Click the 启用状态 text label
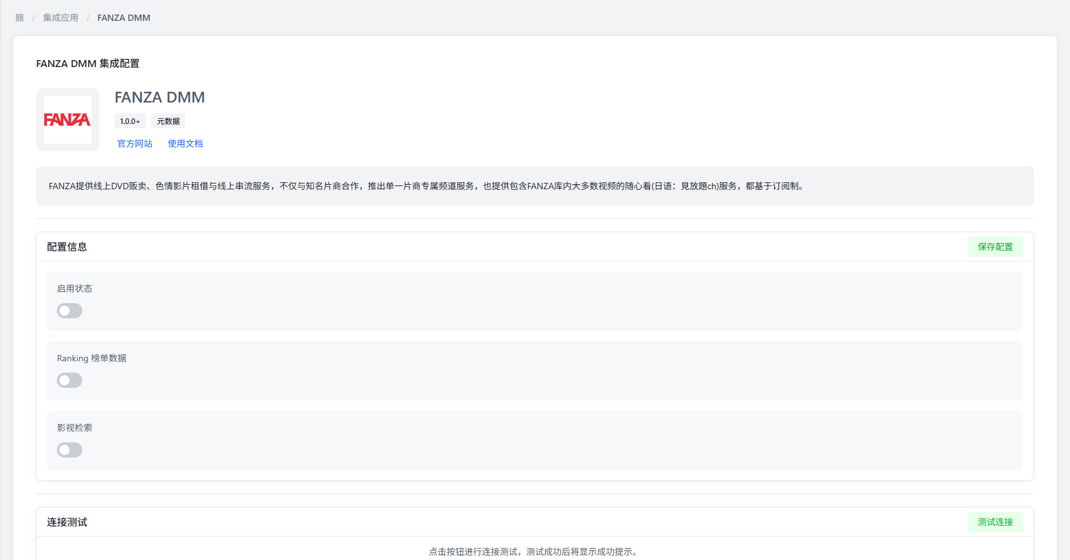1070x560 pixels. 75,289
